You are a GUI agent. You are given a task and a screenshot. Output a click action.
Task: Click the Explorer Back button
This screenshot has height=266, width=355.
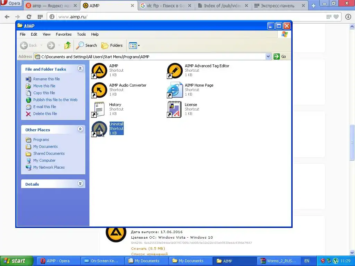click(29, 45)
